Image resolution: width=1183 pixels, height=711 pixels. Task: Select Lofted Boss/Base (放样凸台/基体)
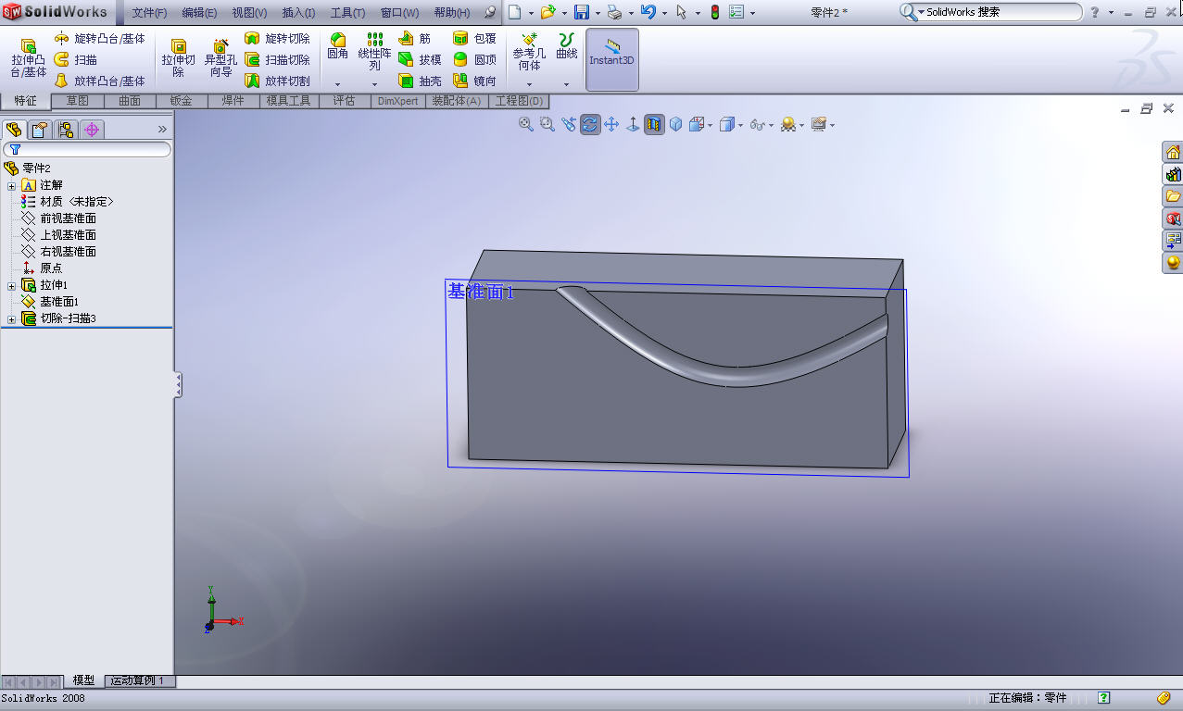pos(99,81)
